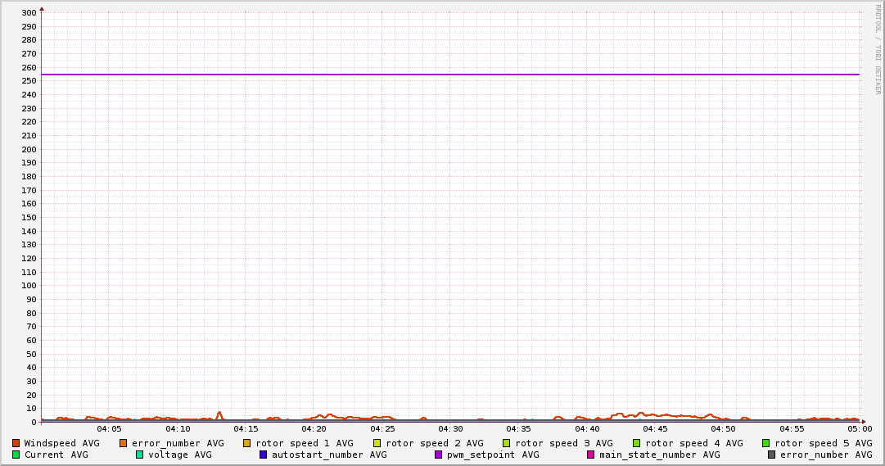Click the orange swatch of first error_number AVG
Image resolution: width=885 pixels, height=466 pixels.
click(123, 443)
